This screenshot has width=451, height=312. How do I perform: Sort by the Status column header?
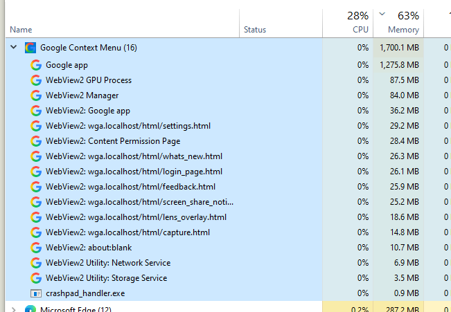pyautogui.click(x=255, y=30)
